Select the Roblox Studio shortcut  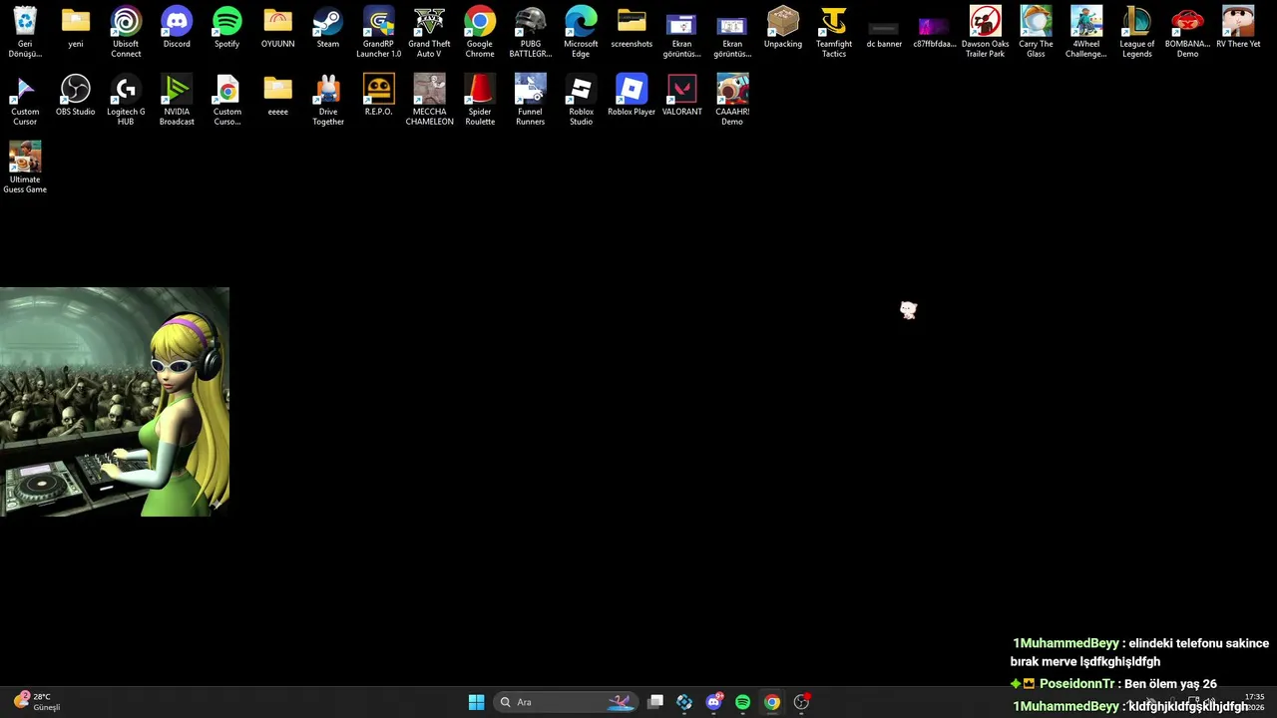(581, 99)
